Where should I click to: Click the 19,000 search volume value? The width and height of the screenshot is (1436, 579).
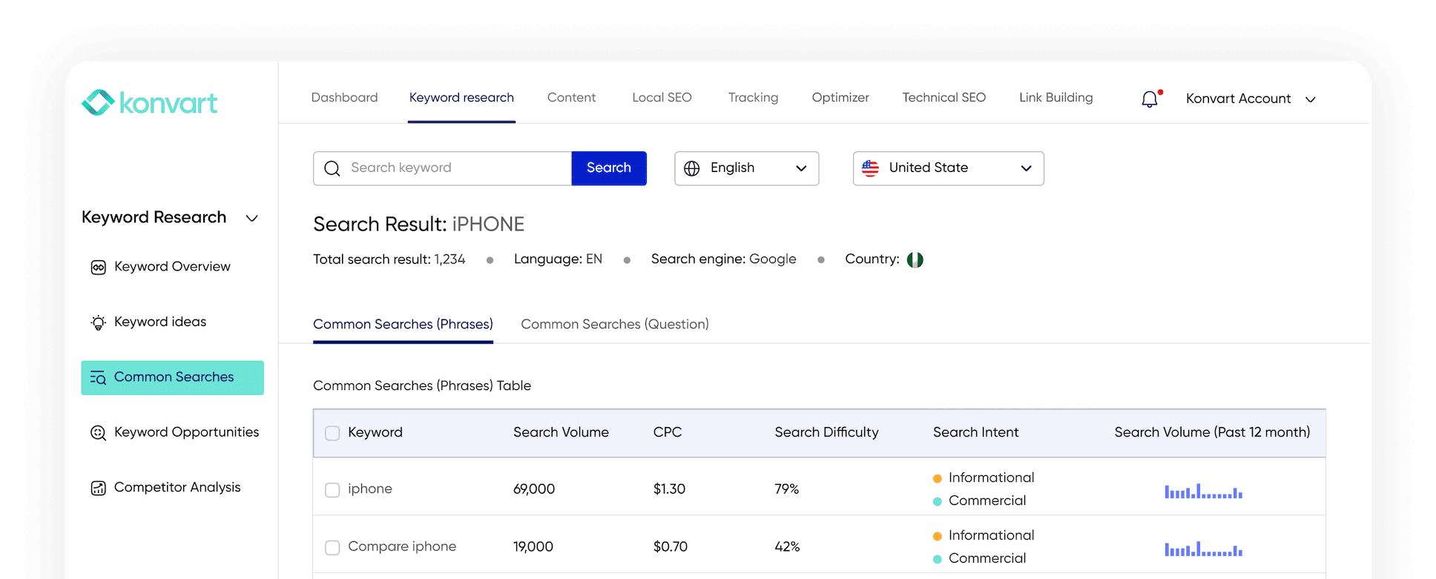point(533,547)
